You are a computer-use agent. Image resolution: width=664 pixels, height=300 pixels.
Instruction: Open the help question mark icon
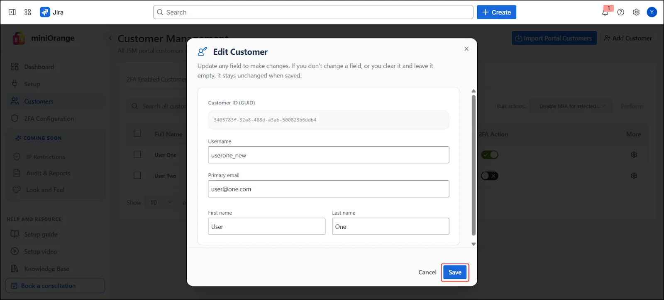click(x=621, y=12)
